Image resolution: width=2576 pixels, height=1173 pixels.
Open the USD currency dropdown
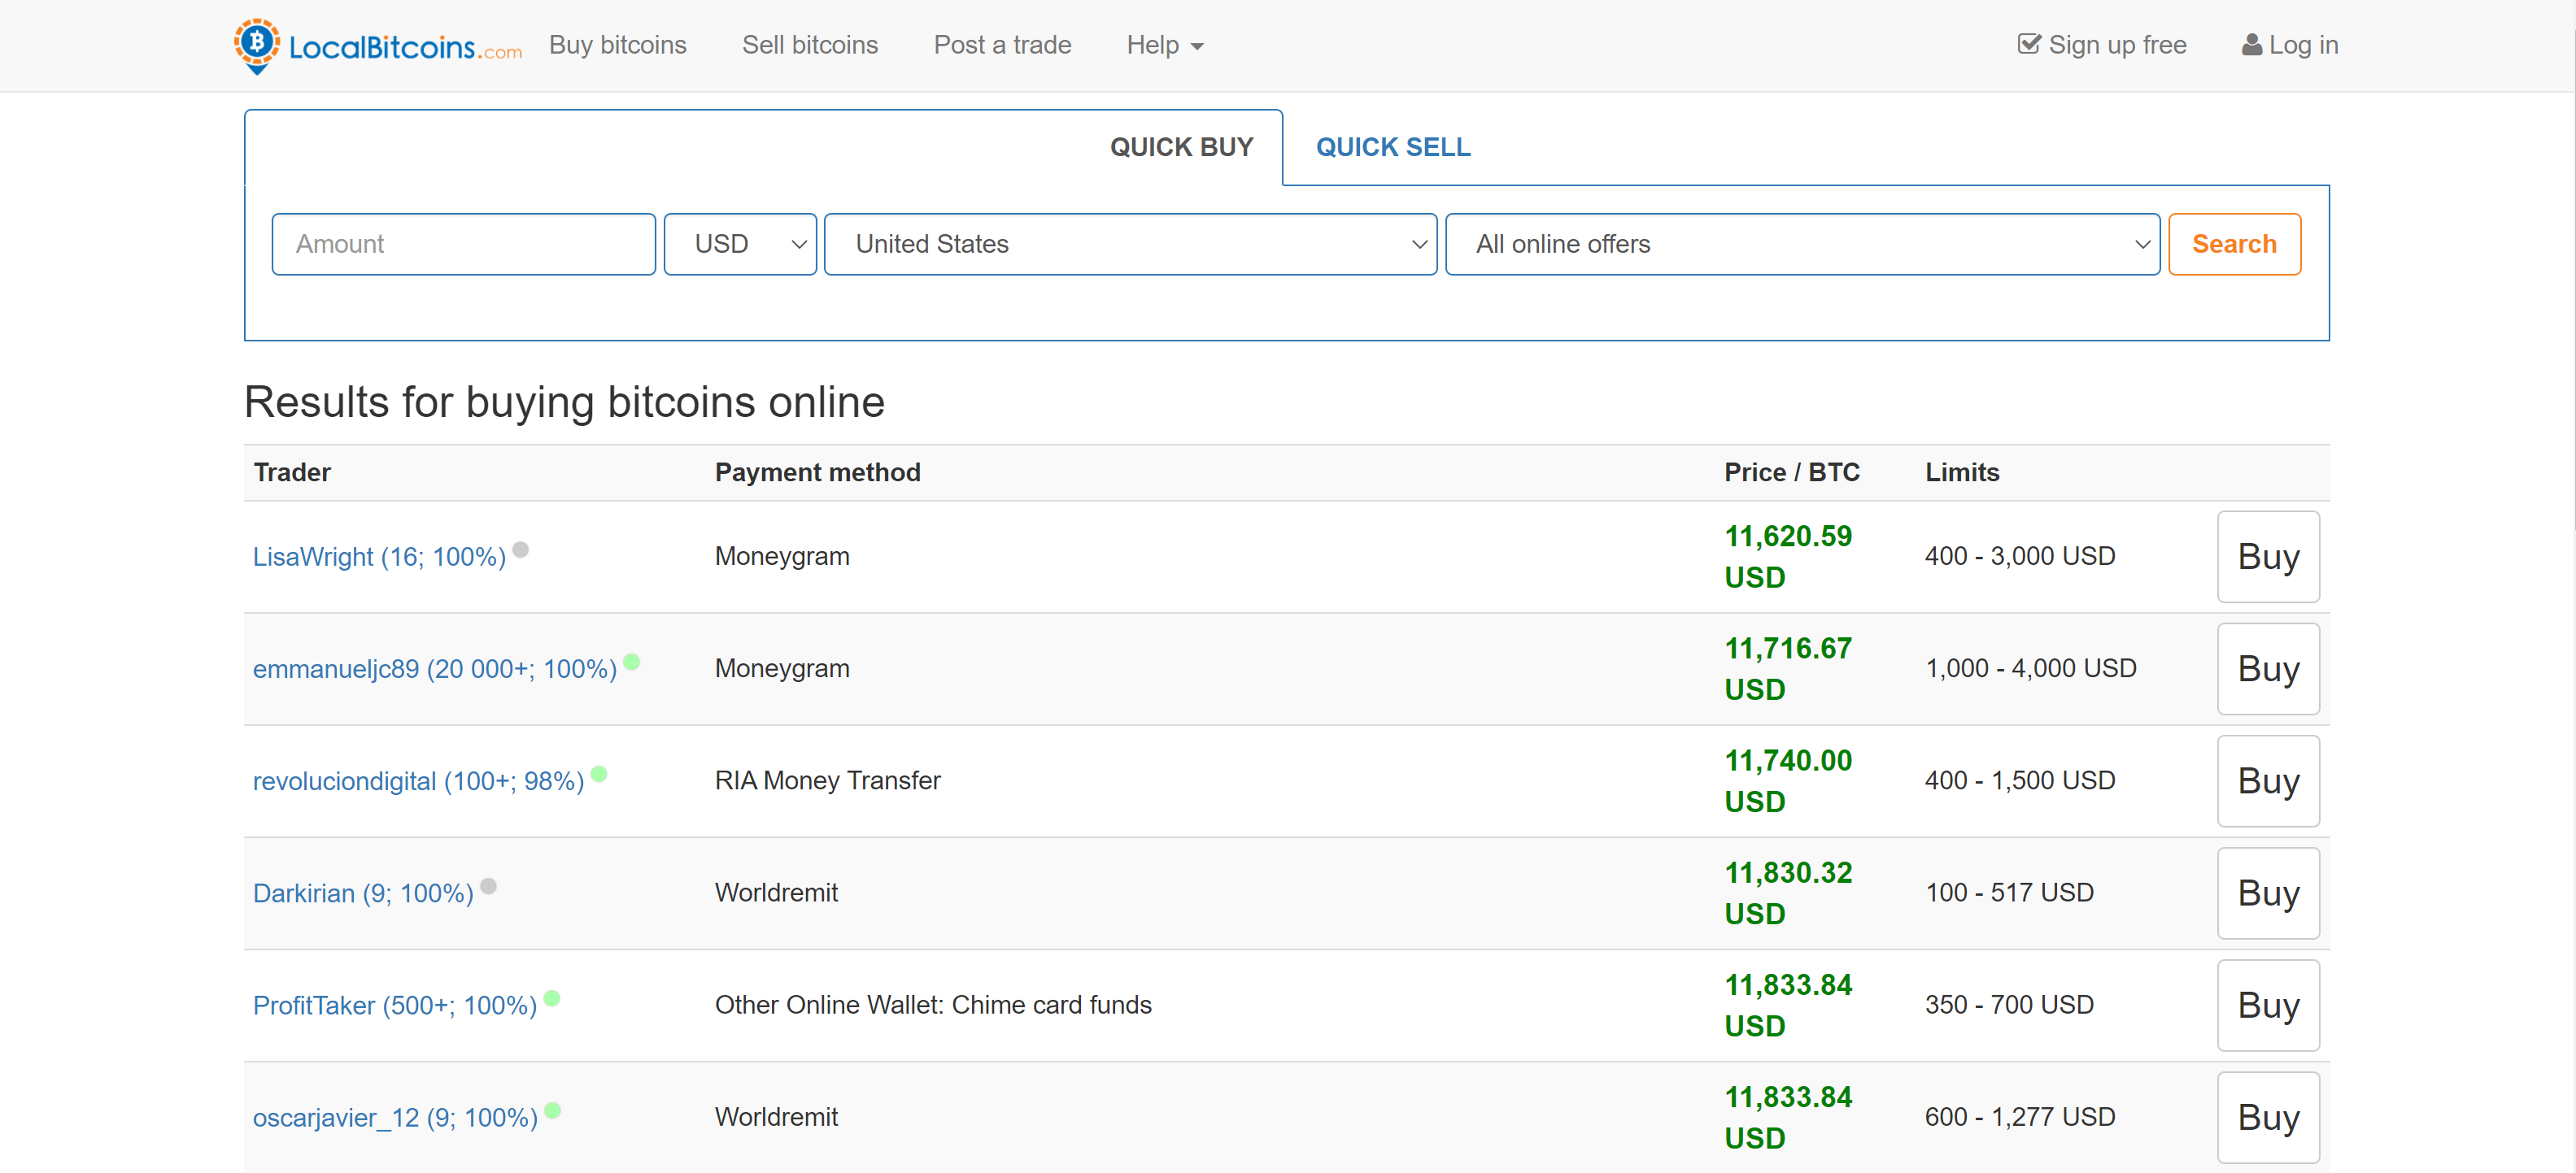[x=740, y=244]
